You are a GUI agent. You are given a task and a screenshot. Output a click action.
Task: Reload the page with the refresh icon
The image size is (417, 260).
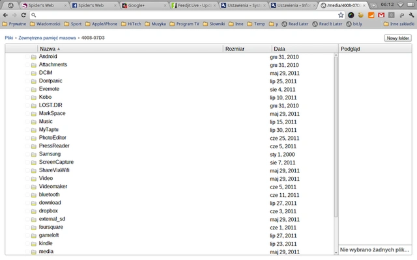(x=23, y=15)
